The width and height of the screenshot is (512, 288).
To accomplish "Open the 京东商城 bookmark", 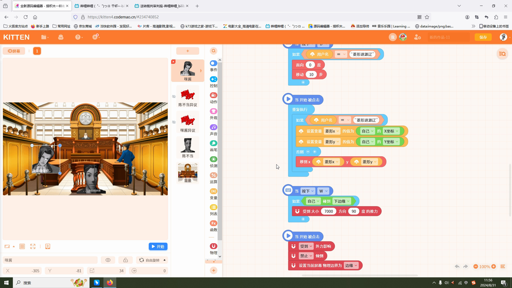I will (x=83, y=26).
